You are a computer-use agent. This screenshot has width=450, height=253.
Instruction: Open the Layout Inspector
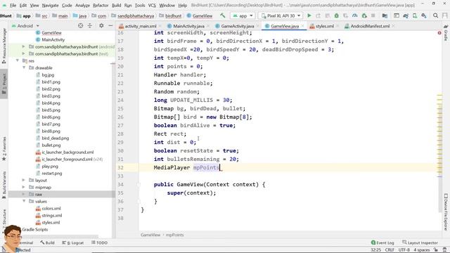420,242
